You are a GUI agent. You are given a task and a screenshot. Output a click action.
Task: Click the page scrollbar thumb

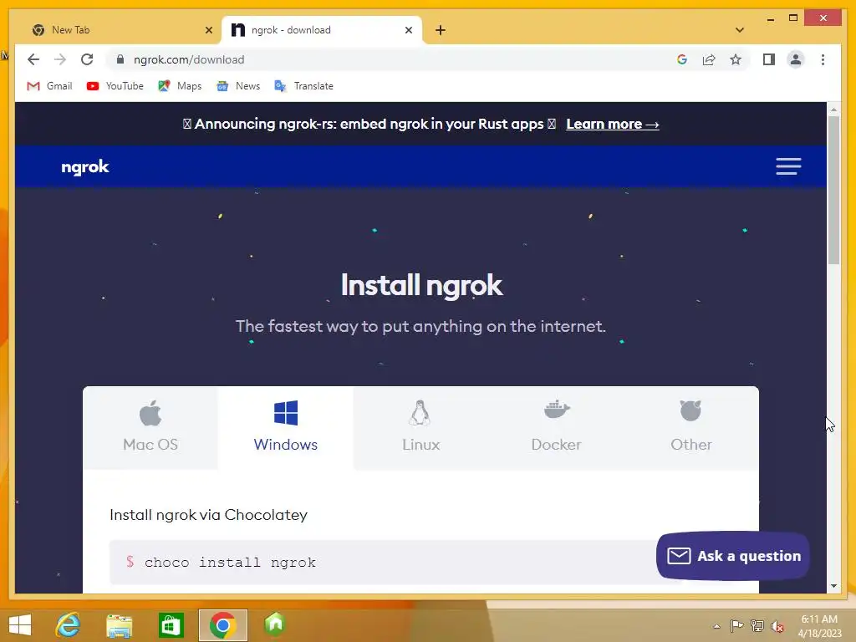pos(833,190)
